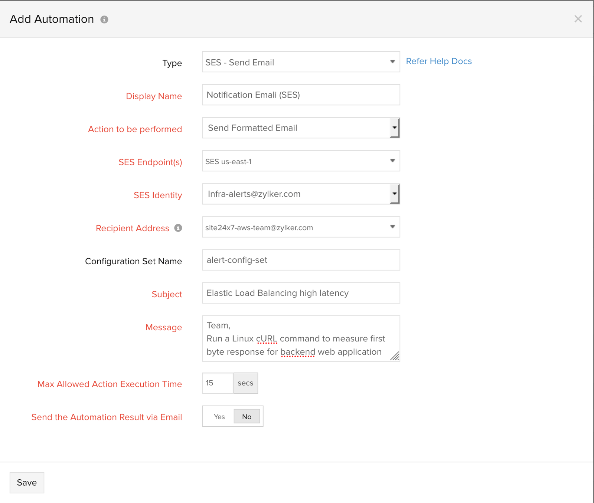594x503 pixels.
Task: Click the secs unit label
Action: click(x=245, y=383)
